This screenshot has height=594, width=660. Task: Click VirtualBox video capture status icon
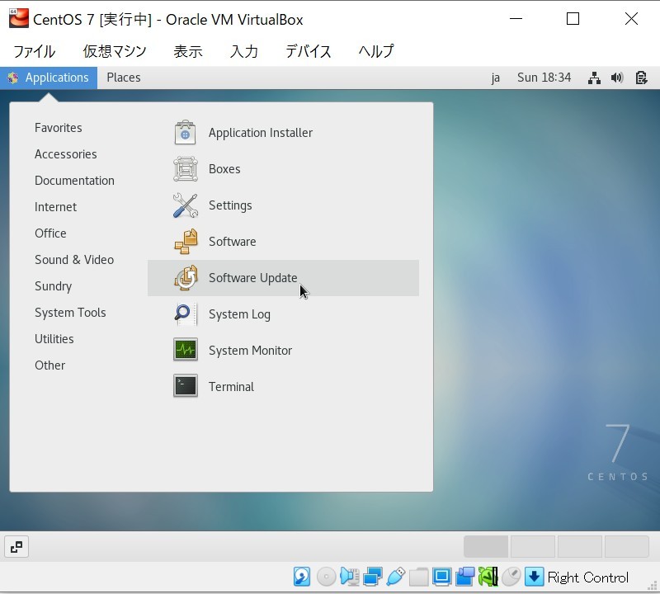pos(465,577)
